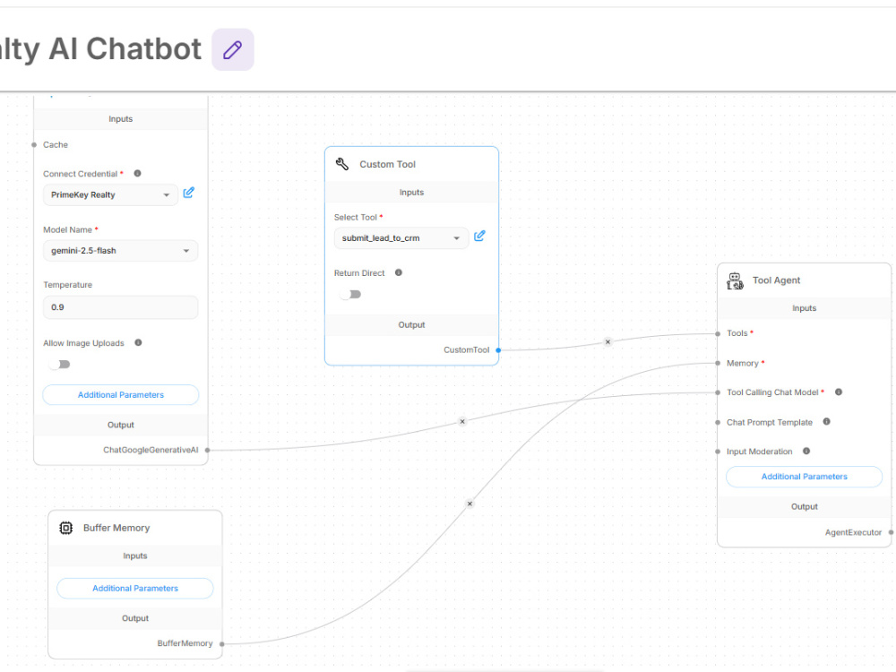Toggle the Allow Image Uploads switch

(59, 364)
